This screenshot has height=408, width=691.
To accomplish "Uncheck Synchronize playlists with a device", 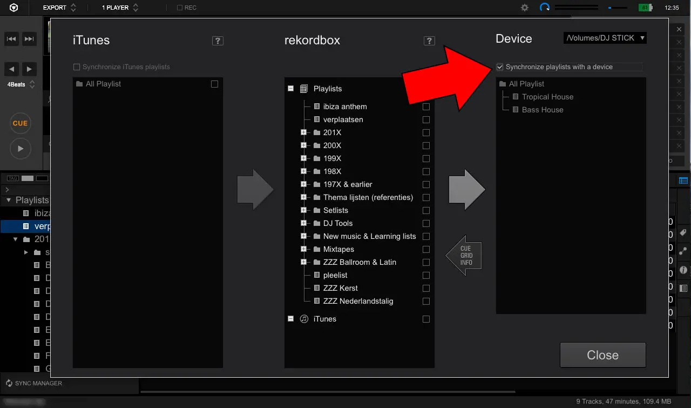I will [500, 67].
